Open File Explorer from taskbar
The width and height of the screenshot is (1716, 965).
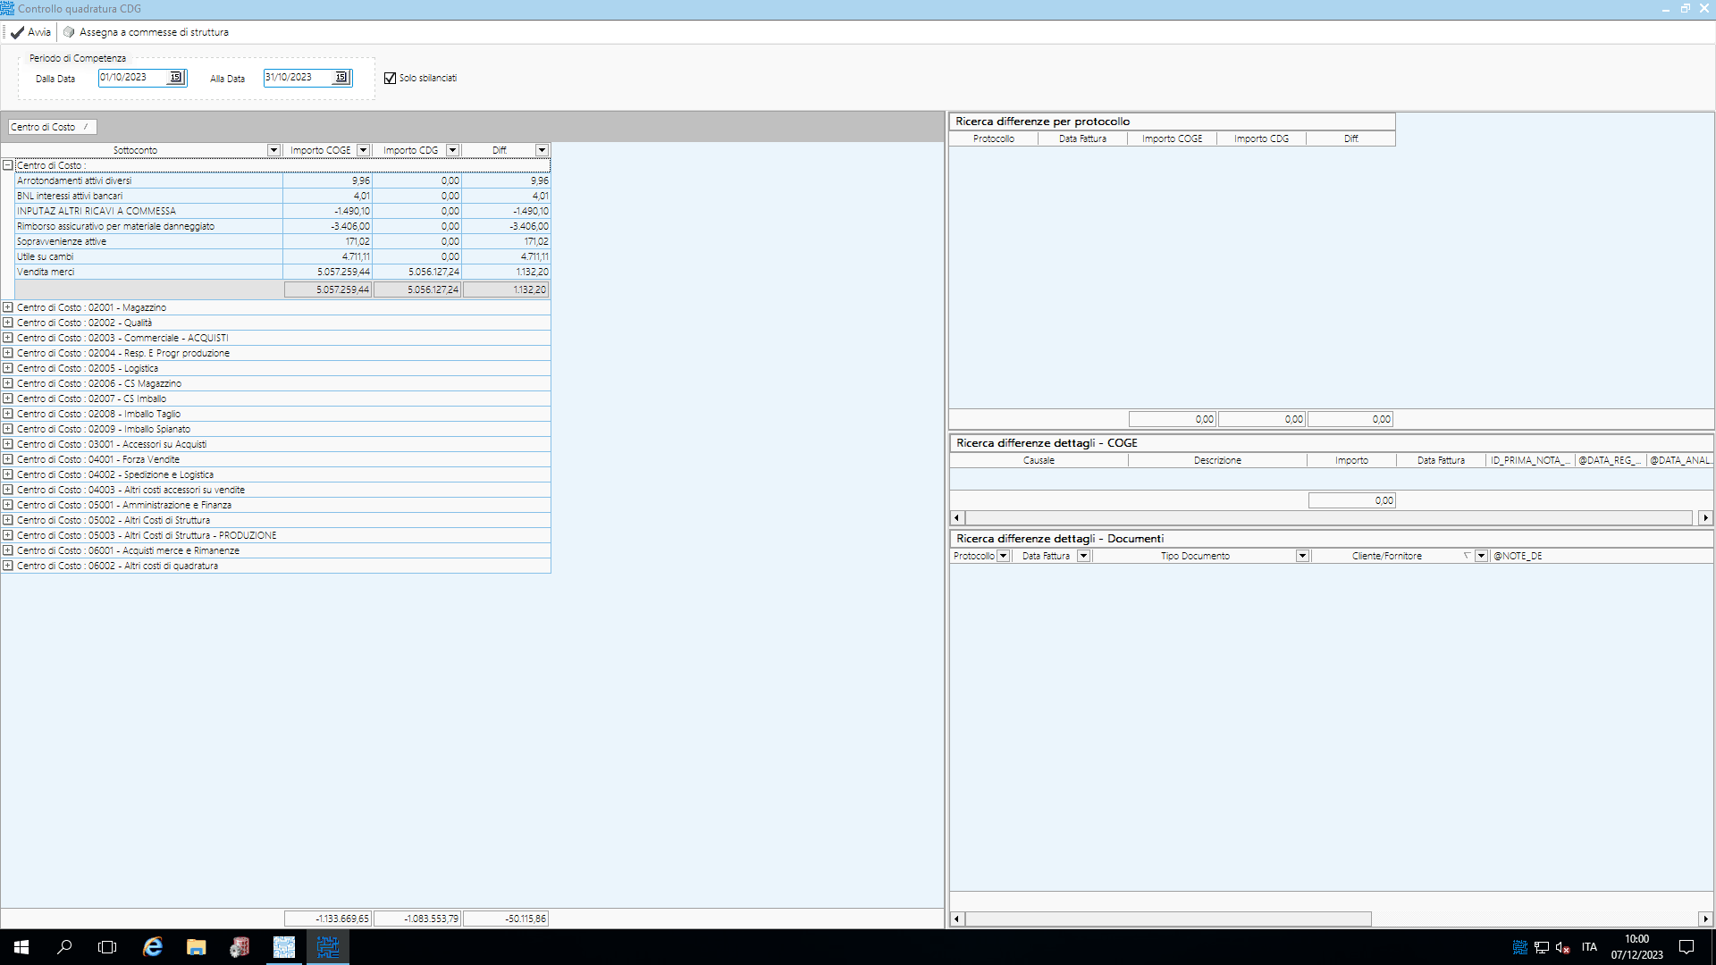196,947
